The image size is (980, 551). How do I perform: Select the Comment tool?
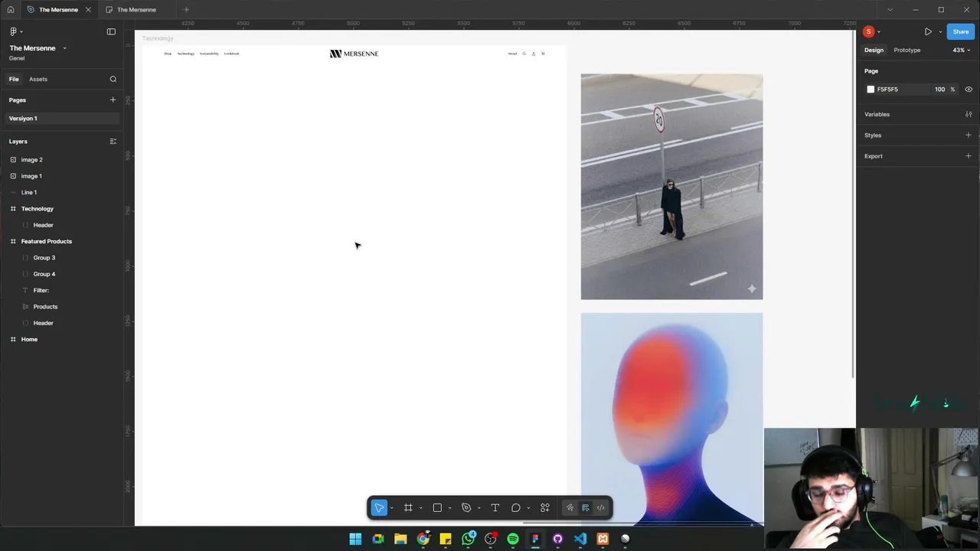pyautogui.click(x=516, y=508)
